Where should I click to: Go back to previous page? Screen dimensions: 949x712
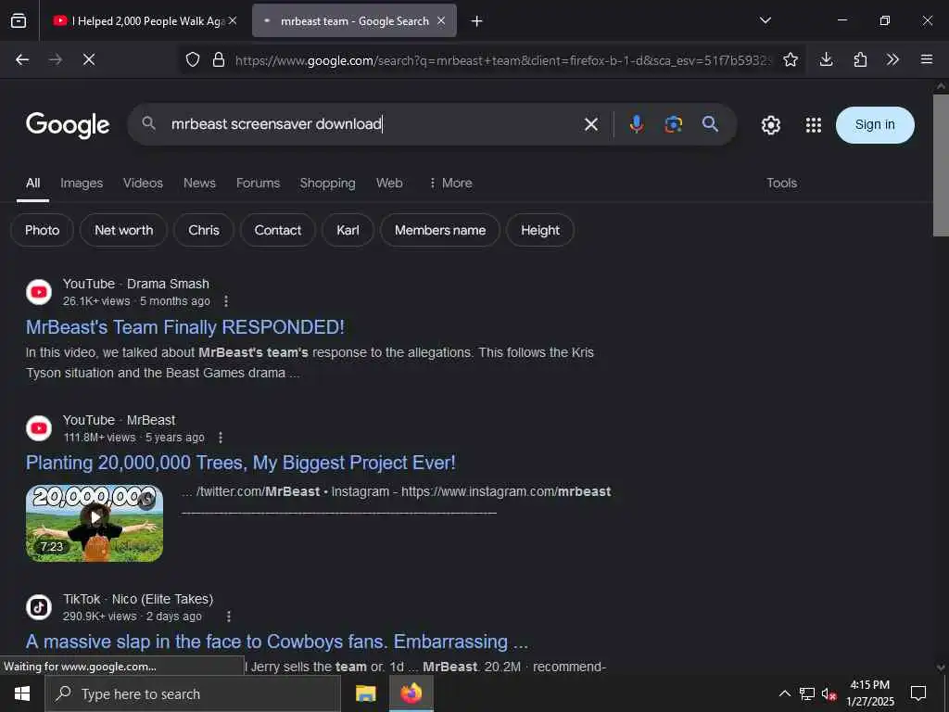(22, 59)
